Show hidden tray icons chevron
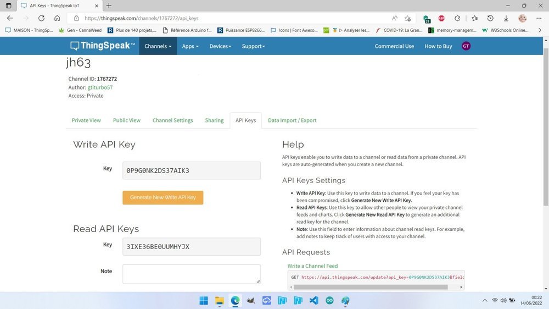Screen dimensions: 549x309 [485, 301]
